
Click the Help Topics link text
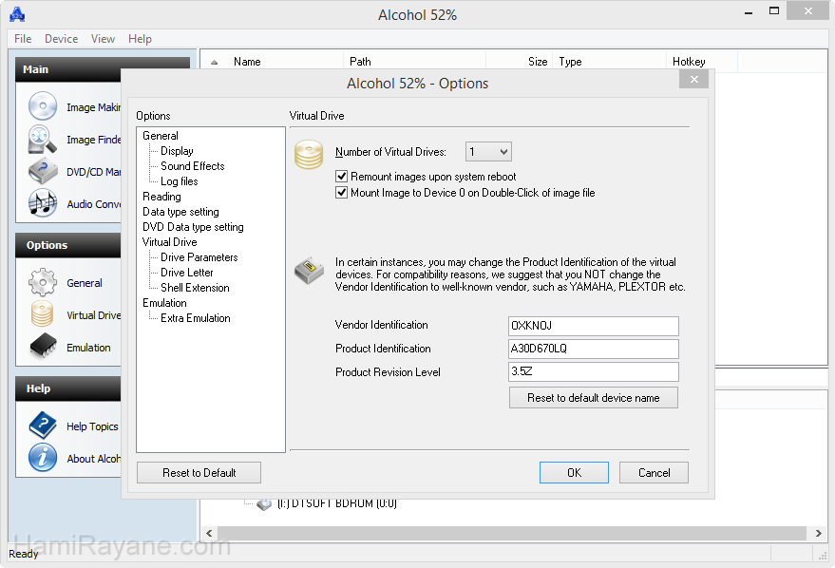click(92, 426)
